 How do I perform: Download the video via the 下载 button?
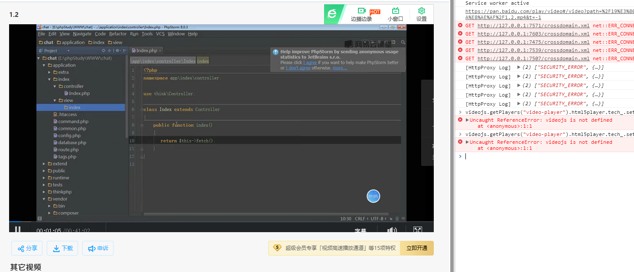(63, 249)
